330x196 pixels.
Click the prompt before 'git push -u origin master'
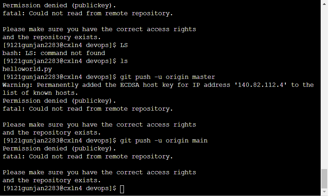pos(59,77)
